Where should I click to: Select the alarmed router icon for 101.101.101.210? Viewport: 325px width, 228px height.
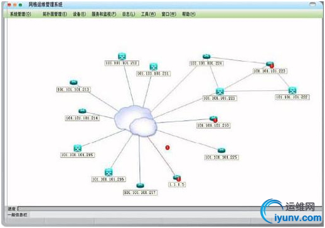click(x=213, y=119)
